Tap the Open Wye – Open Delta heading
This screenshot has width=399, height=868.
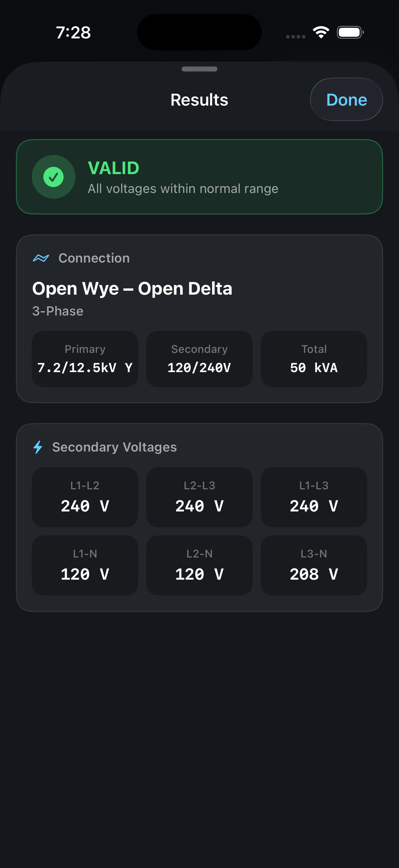[132, 289]
